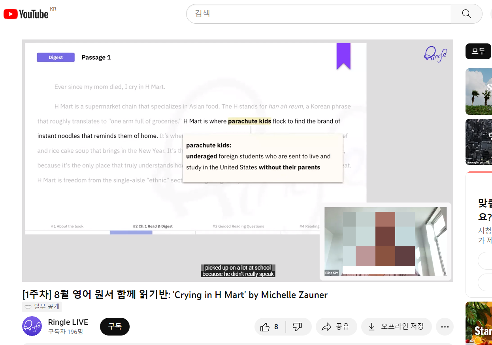The image size is (492, 345).
Task: Click the Digest label in the video slide
Action: (56, 57)
